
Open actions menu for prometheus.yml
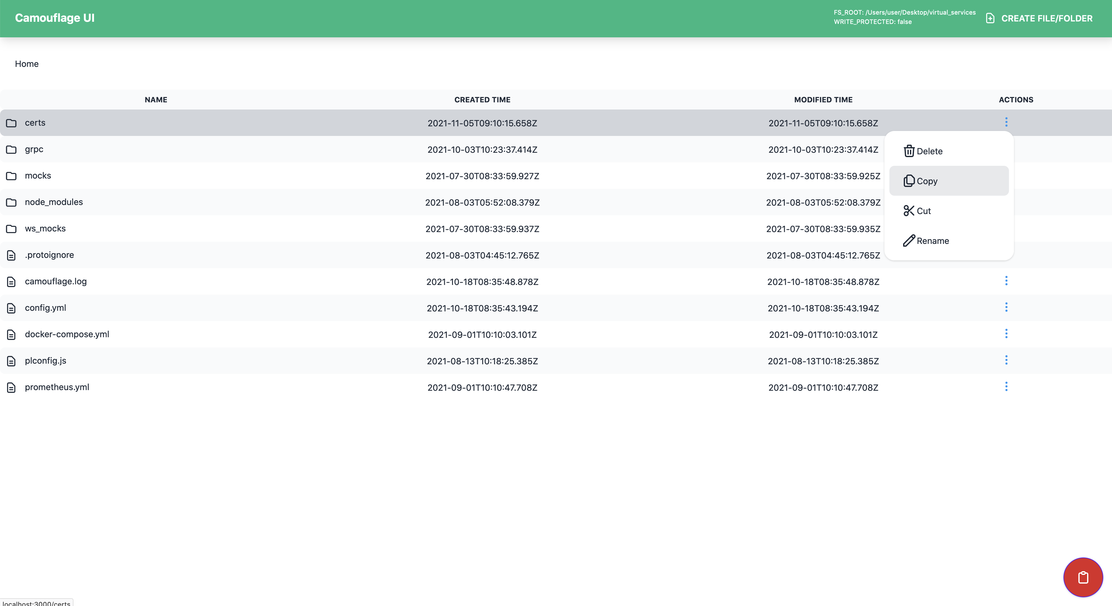[1006, 386]
